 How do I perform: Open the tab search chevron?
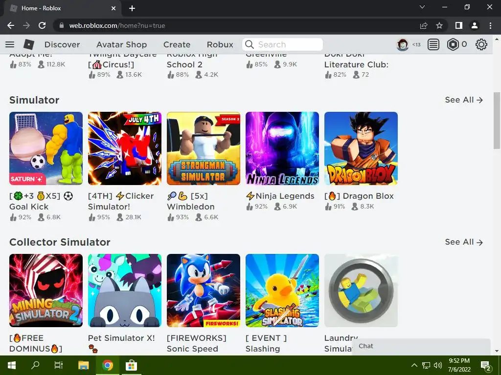(x=422, y=7)
